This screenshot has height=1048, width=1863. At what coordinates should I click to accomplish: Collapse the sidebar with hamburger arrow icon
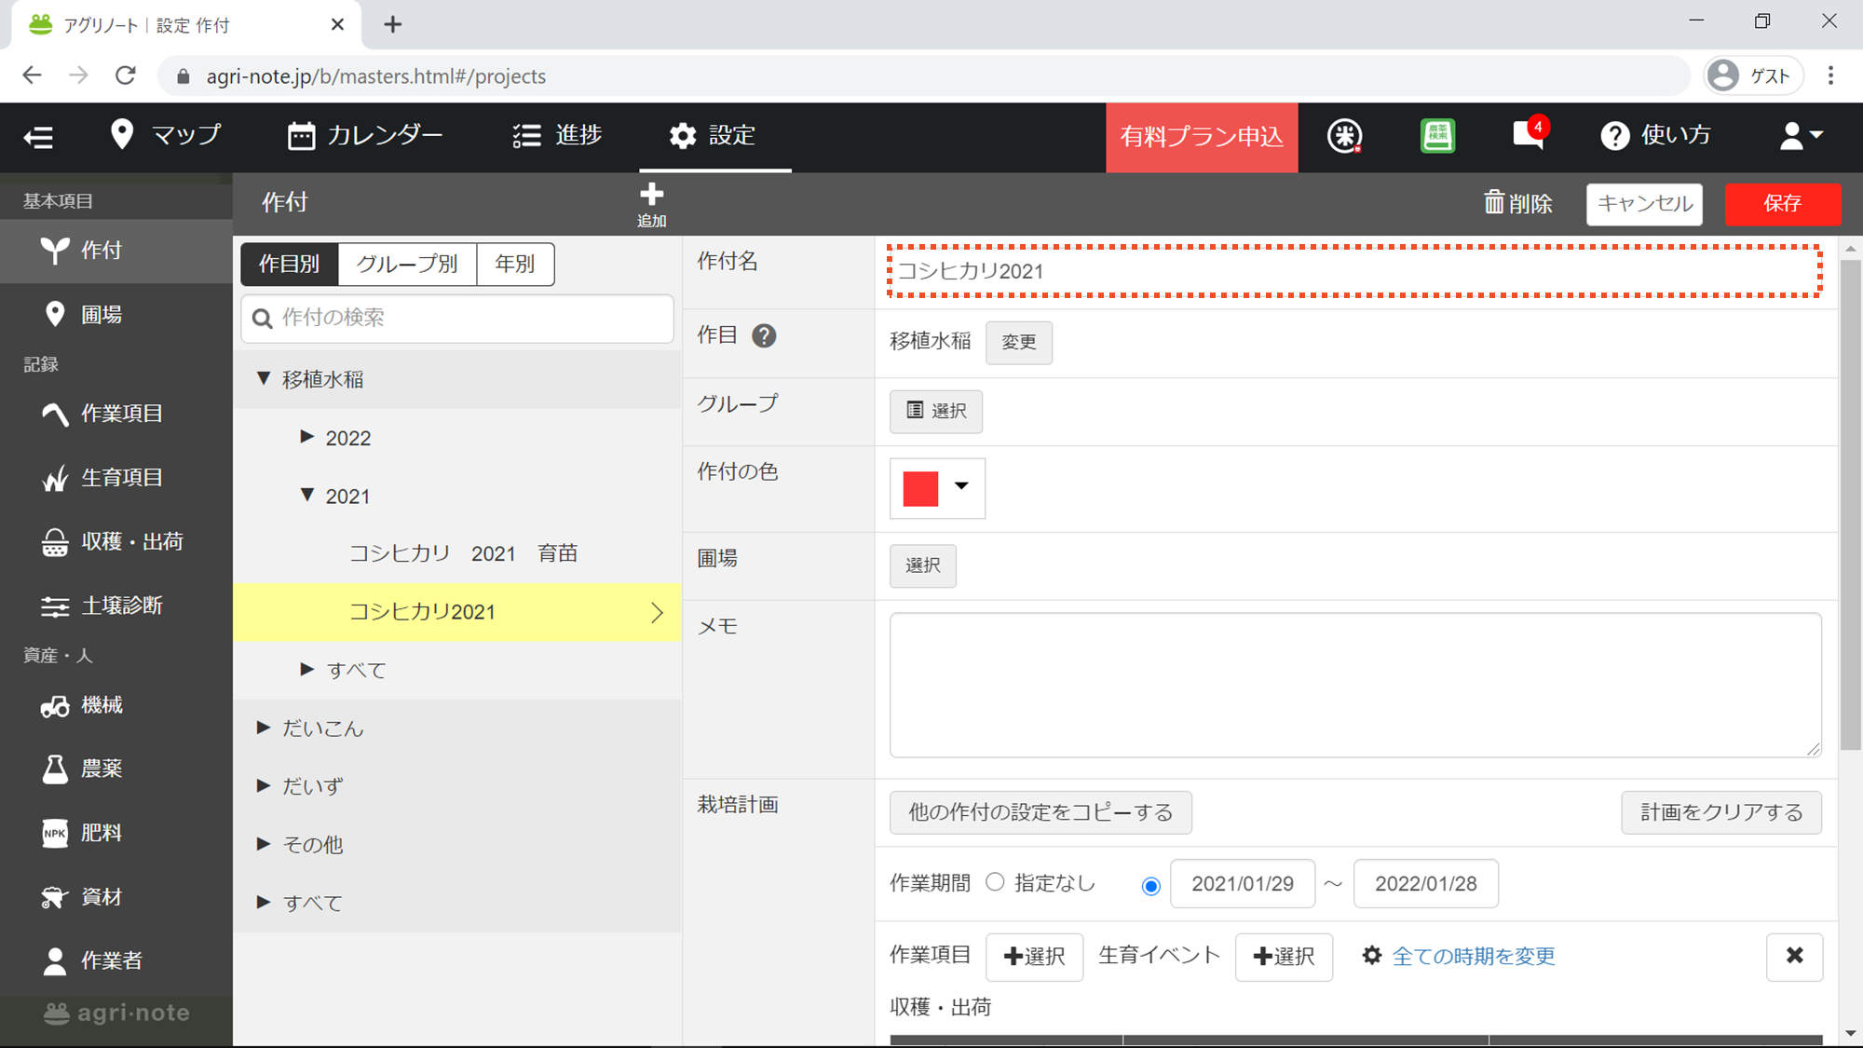(38, 137)
